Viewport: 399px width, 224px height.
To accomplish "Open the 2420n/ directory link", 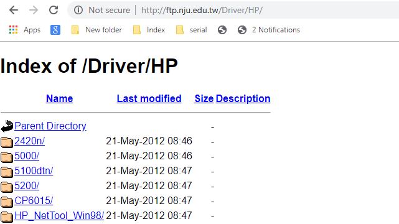I will pos(29,141).
